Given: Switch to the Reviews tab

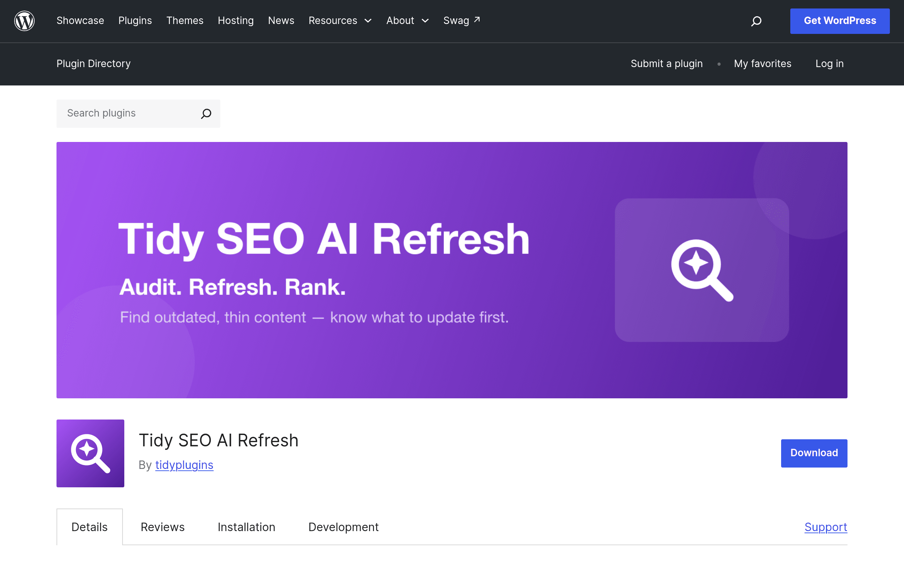Looking at the screenshot, I should point(162,527).
